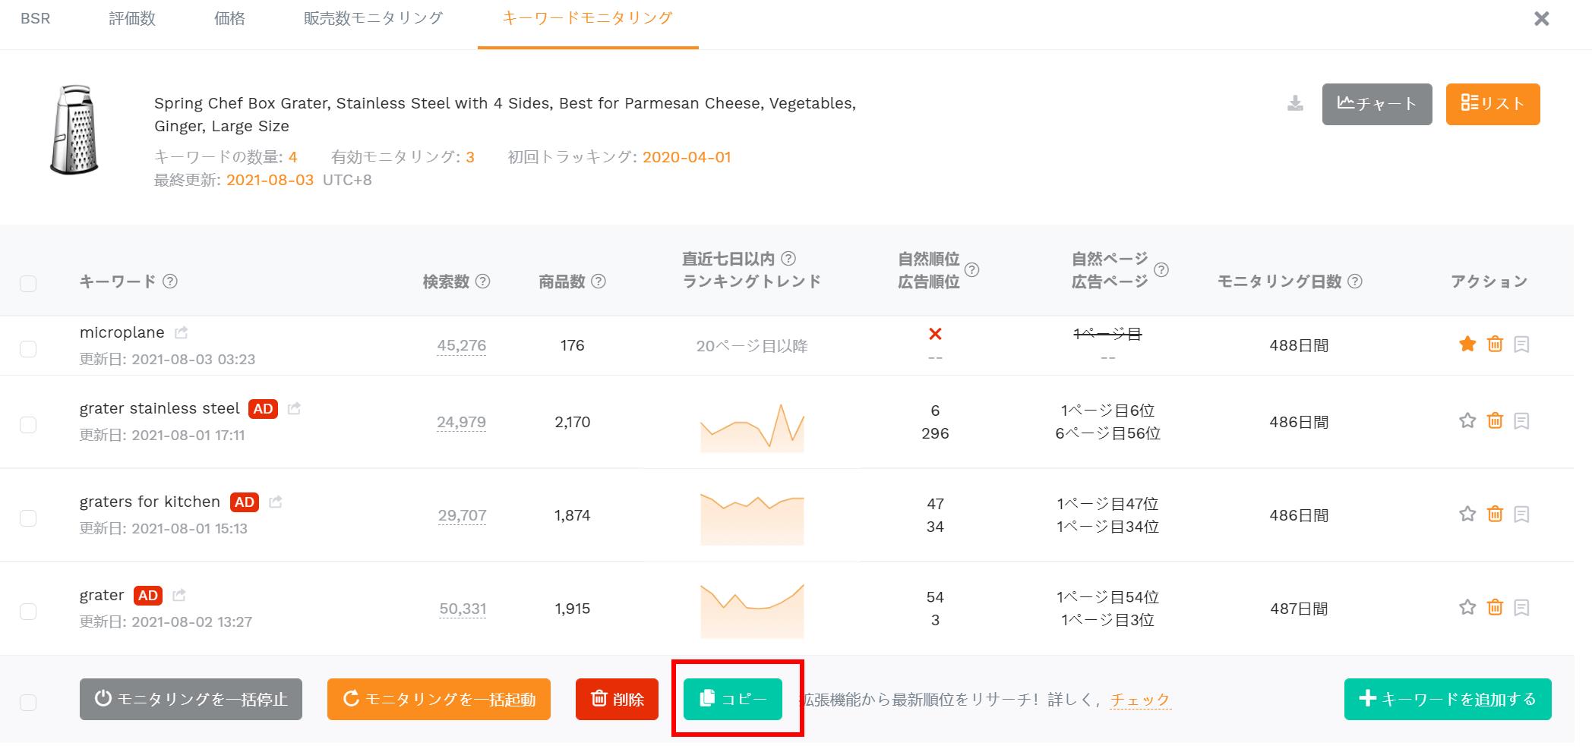Check the grater stainless steel checkbox

(28, 425)
